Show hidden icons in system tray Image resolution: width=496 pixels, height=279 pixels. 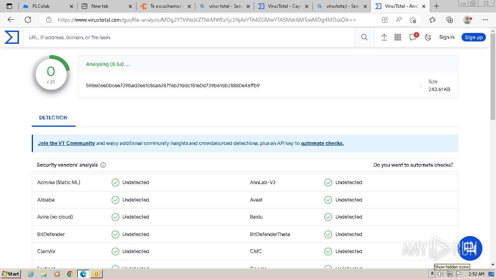pos(432,274)
